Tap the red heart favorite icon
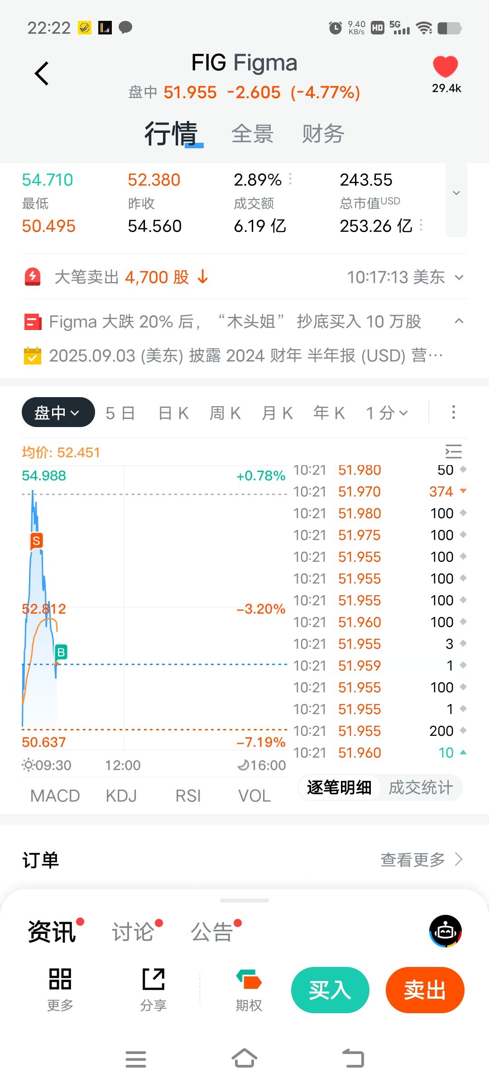489x1088 pixels. (446, 67)
